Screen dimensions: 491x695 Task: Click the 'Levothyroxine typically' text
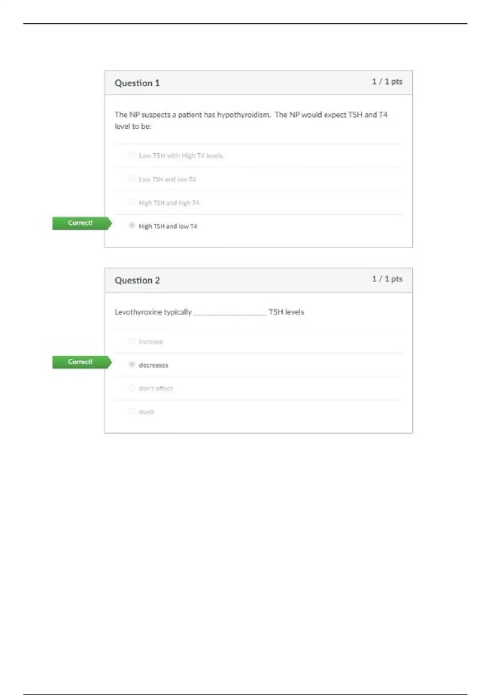pos(153,312)
